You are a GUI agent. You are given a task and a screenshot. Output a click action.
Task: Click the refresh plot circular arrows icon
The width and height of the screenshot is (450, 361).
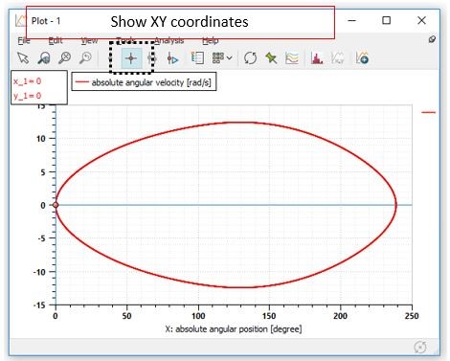[x=250, y=58]
